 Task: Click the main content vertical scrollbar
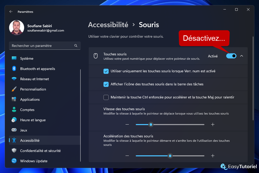click(253, 78)
